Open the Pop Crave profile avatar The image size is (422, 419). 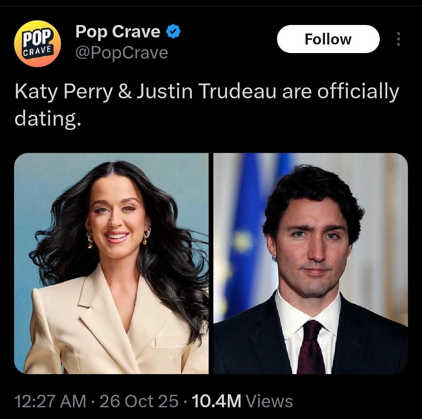coord(38,44)
